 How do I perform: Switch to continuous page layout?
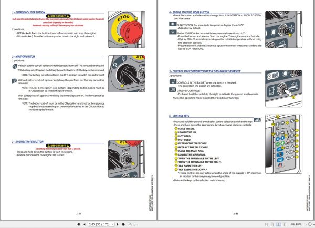(272, 224)
